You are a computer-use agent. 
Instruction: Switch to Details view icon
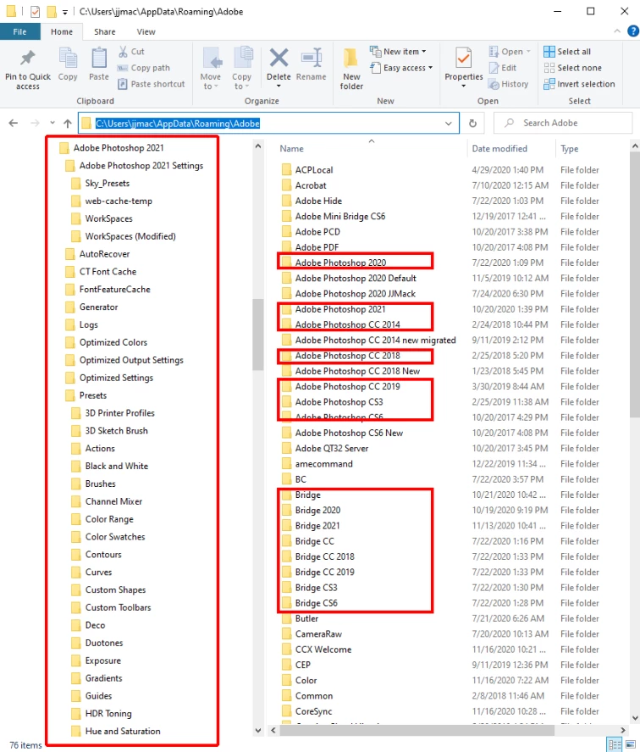(x=614, y=745)
